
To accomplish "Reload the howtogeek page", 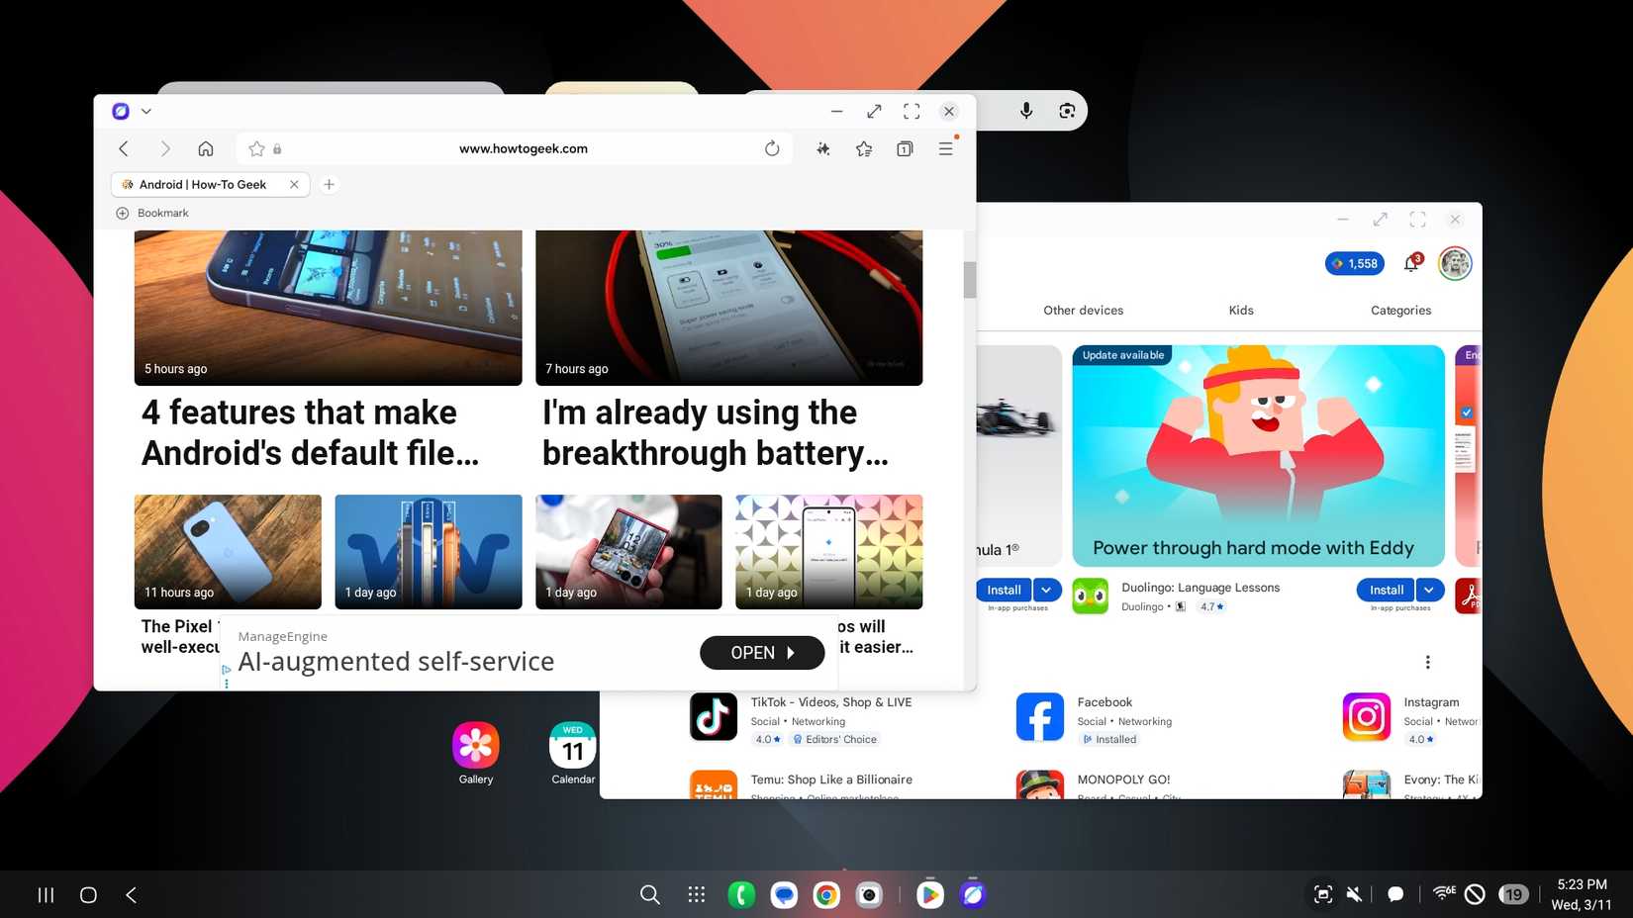I will click(x=772, y=148).
